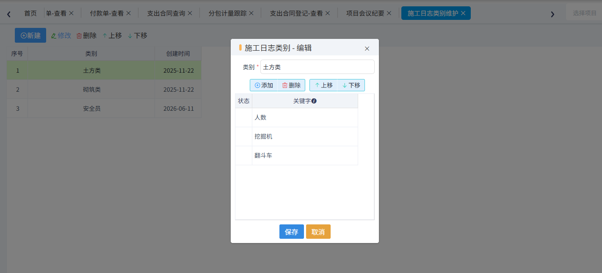Close the 施工日志类别维护 tab

pos(463,13)
